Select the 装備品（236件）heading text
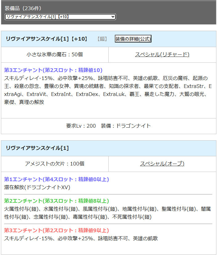Image resolution: width=217 pixels, height=255 pixels. pos(23,8)
